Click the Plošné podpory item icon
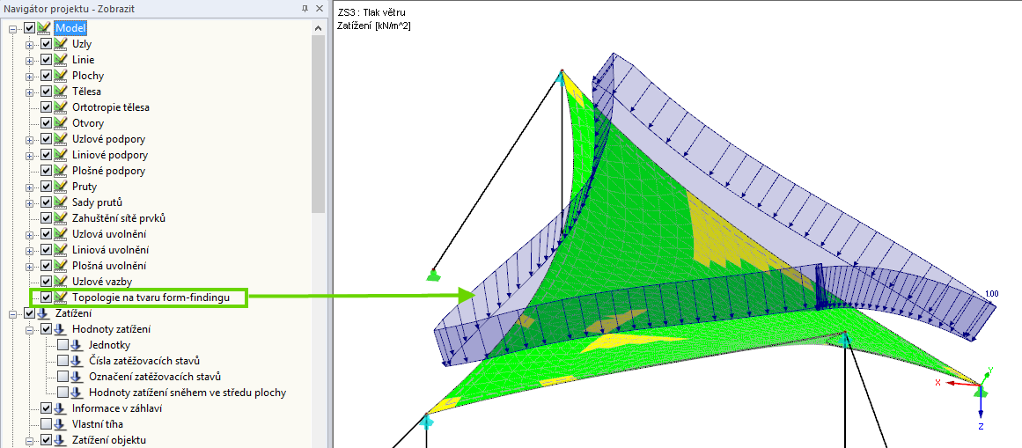 [x=61, y=171]
